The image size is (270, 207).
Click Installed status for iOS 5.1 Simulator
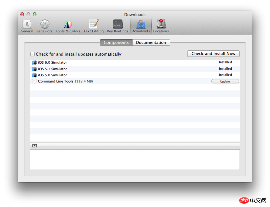point(225,69)
